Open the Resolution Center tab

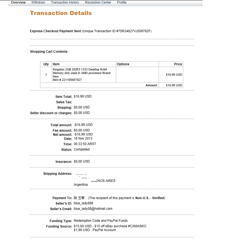pos(98,2)
